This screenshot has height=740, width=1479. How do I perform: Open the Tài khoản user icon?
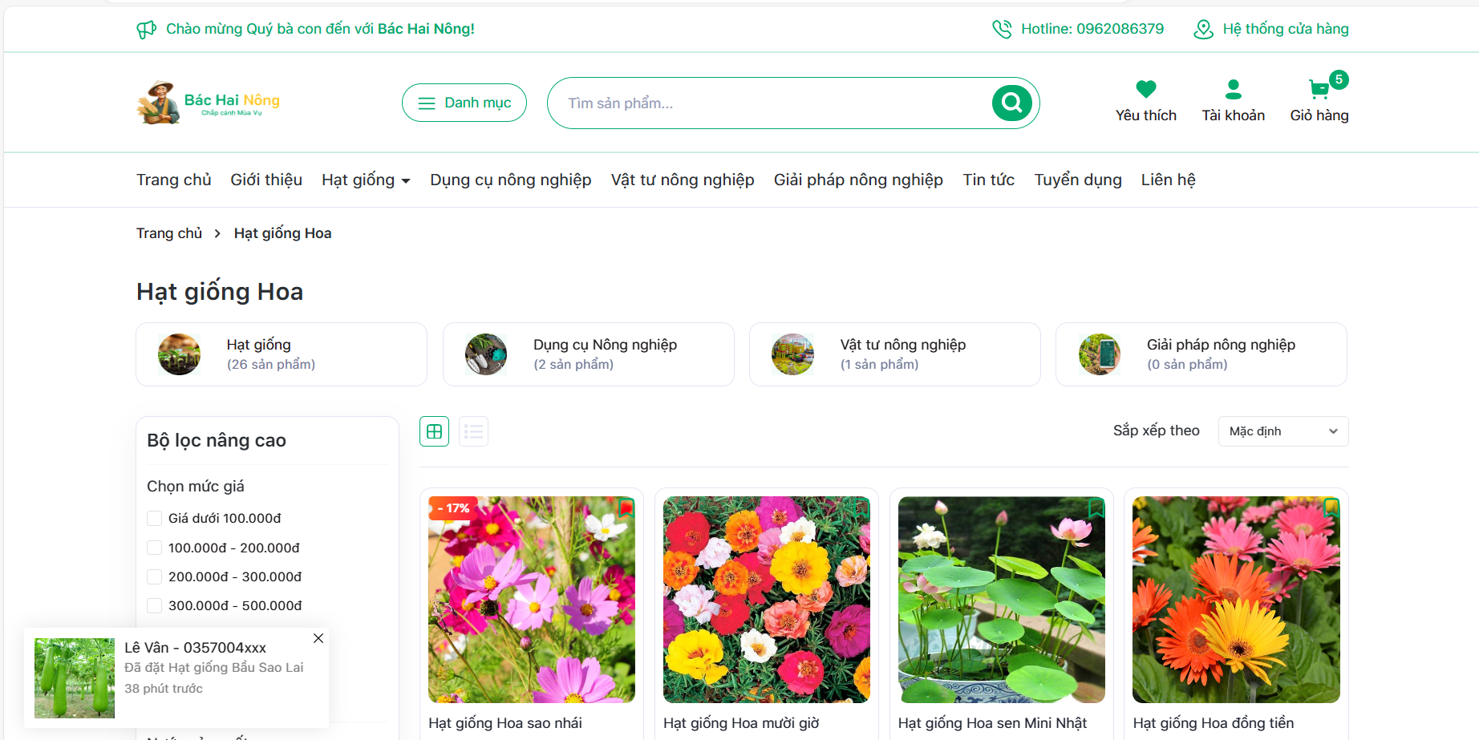click(1234, 89)
